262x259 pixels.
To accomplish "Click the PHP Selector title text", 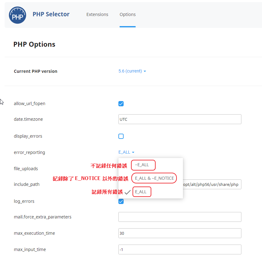I will (x=51, y=14).
